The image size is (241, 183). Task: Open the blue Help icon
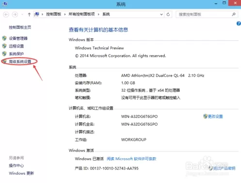pos(239,24)
